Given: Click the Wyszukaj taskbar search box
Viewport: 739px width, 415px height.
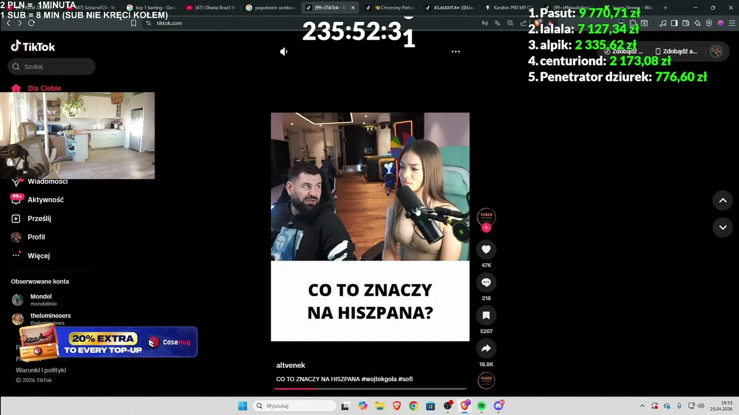Looking at the screenshot, I should pos(294,406).
